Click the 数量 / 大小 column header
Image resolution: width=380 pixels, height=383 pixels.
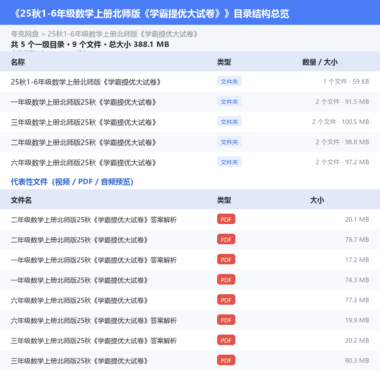coord(320,62)
